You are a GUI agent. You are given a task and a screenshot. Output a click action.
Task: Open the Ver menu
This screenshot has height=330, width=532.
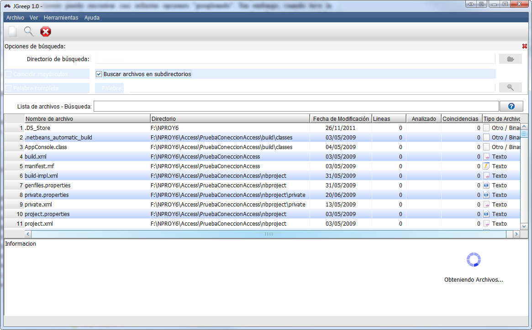point(34,18)
